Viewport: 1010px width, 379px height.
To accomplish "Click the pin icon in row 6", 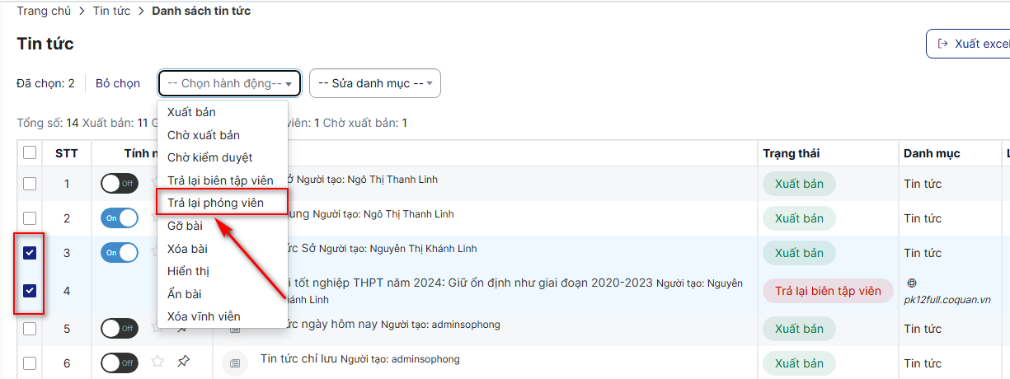I will click(184, 361).
